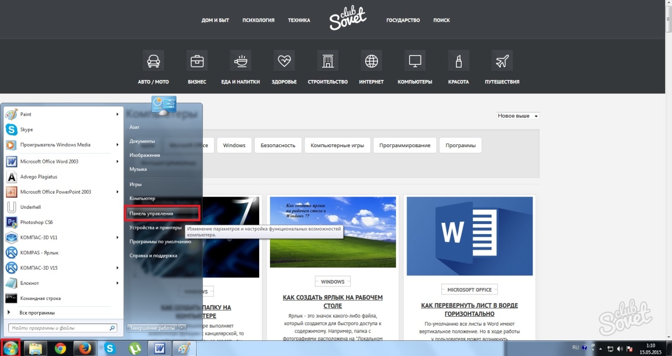This screenshot has height=356, width=672.
Task: Open Photoshop CS6 from the Start menu
Action: click(x=36, y=222)
